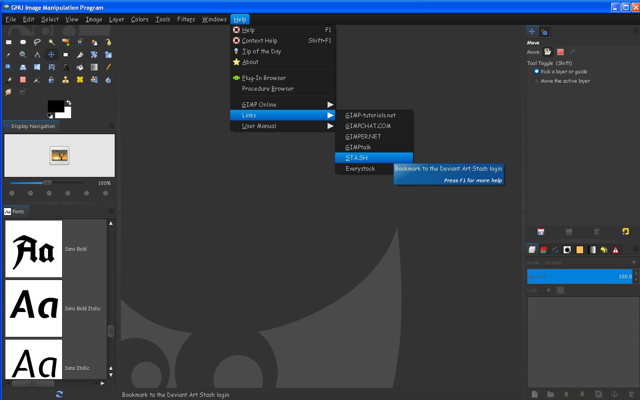Viewport: 640px width, 400px height.
Task: Toggle lock alpha channel checkerboard icon
Action: coord(560,290)
